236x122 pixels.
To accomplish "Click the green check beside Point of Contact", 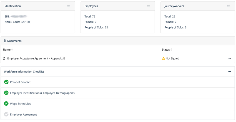I will tap(6, 82).
